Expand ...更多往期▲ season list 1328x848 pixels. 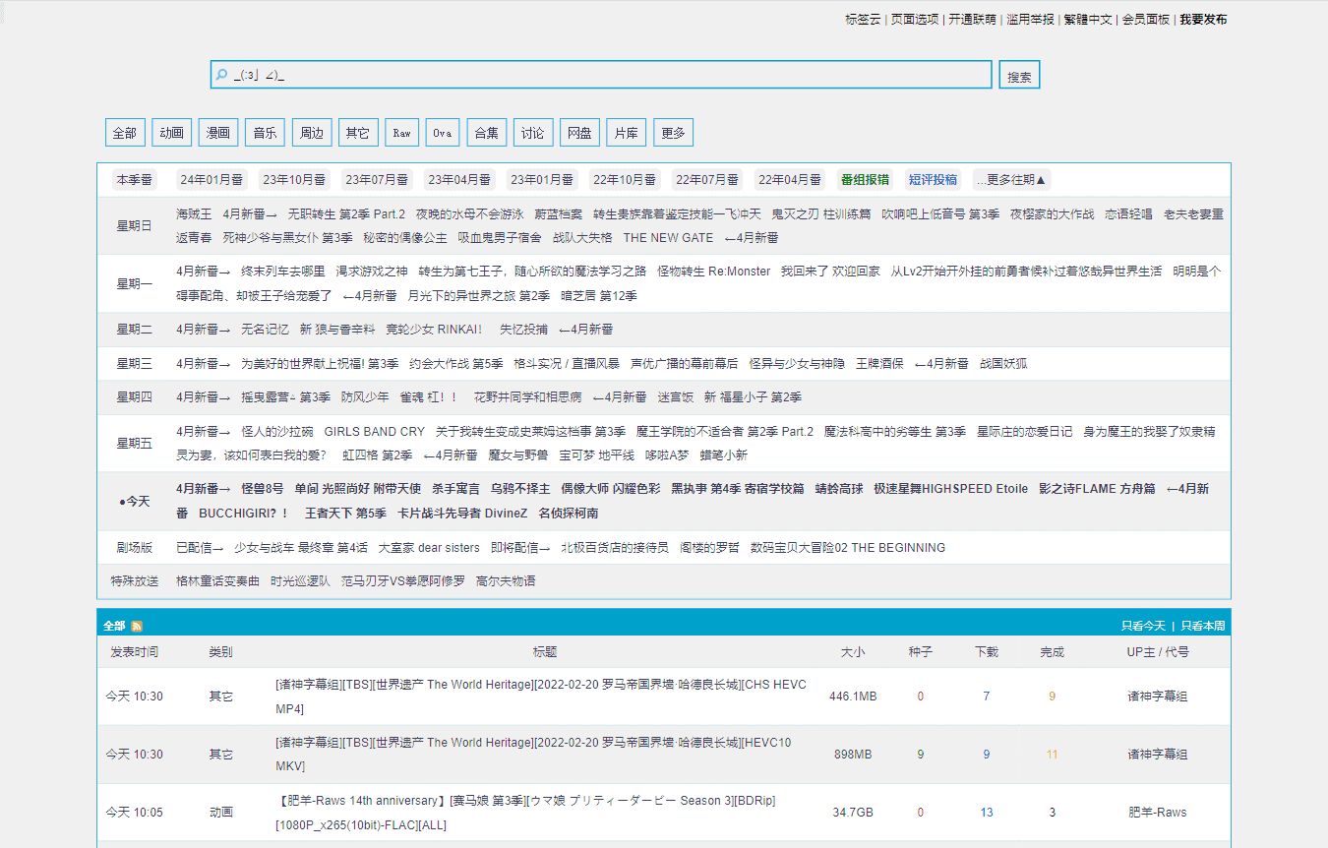pyautogui.click(x=1011, y=180)
